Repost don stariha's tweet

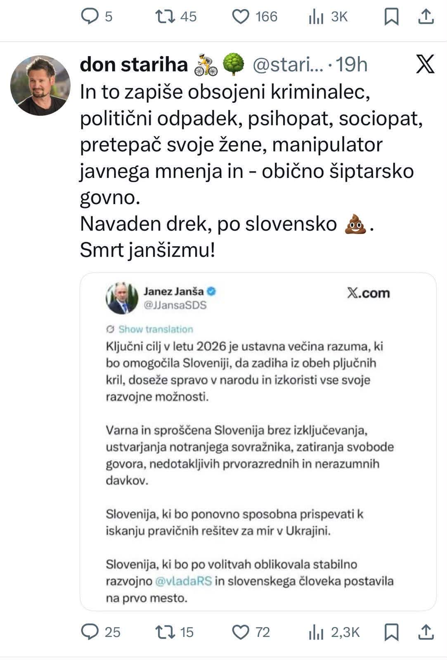pyautogui.click(x=166, y=16)
